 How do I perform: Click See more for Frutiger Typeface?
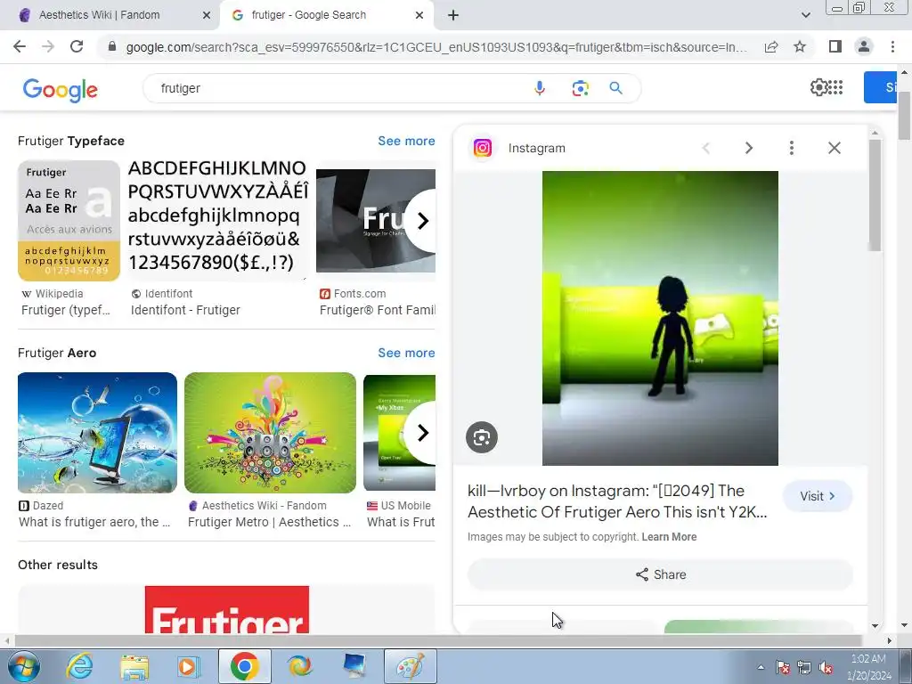[406, 141]
